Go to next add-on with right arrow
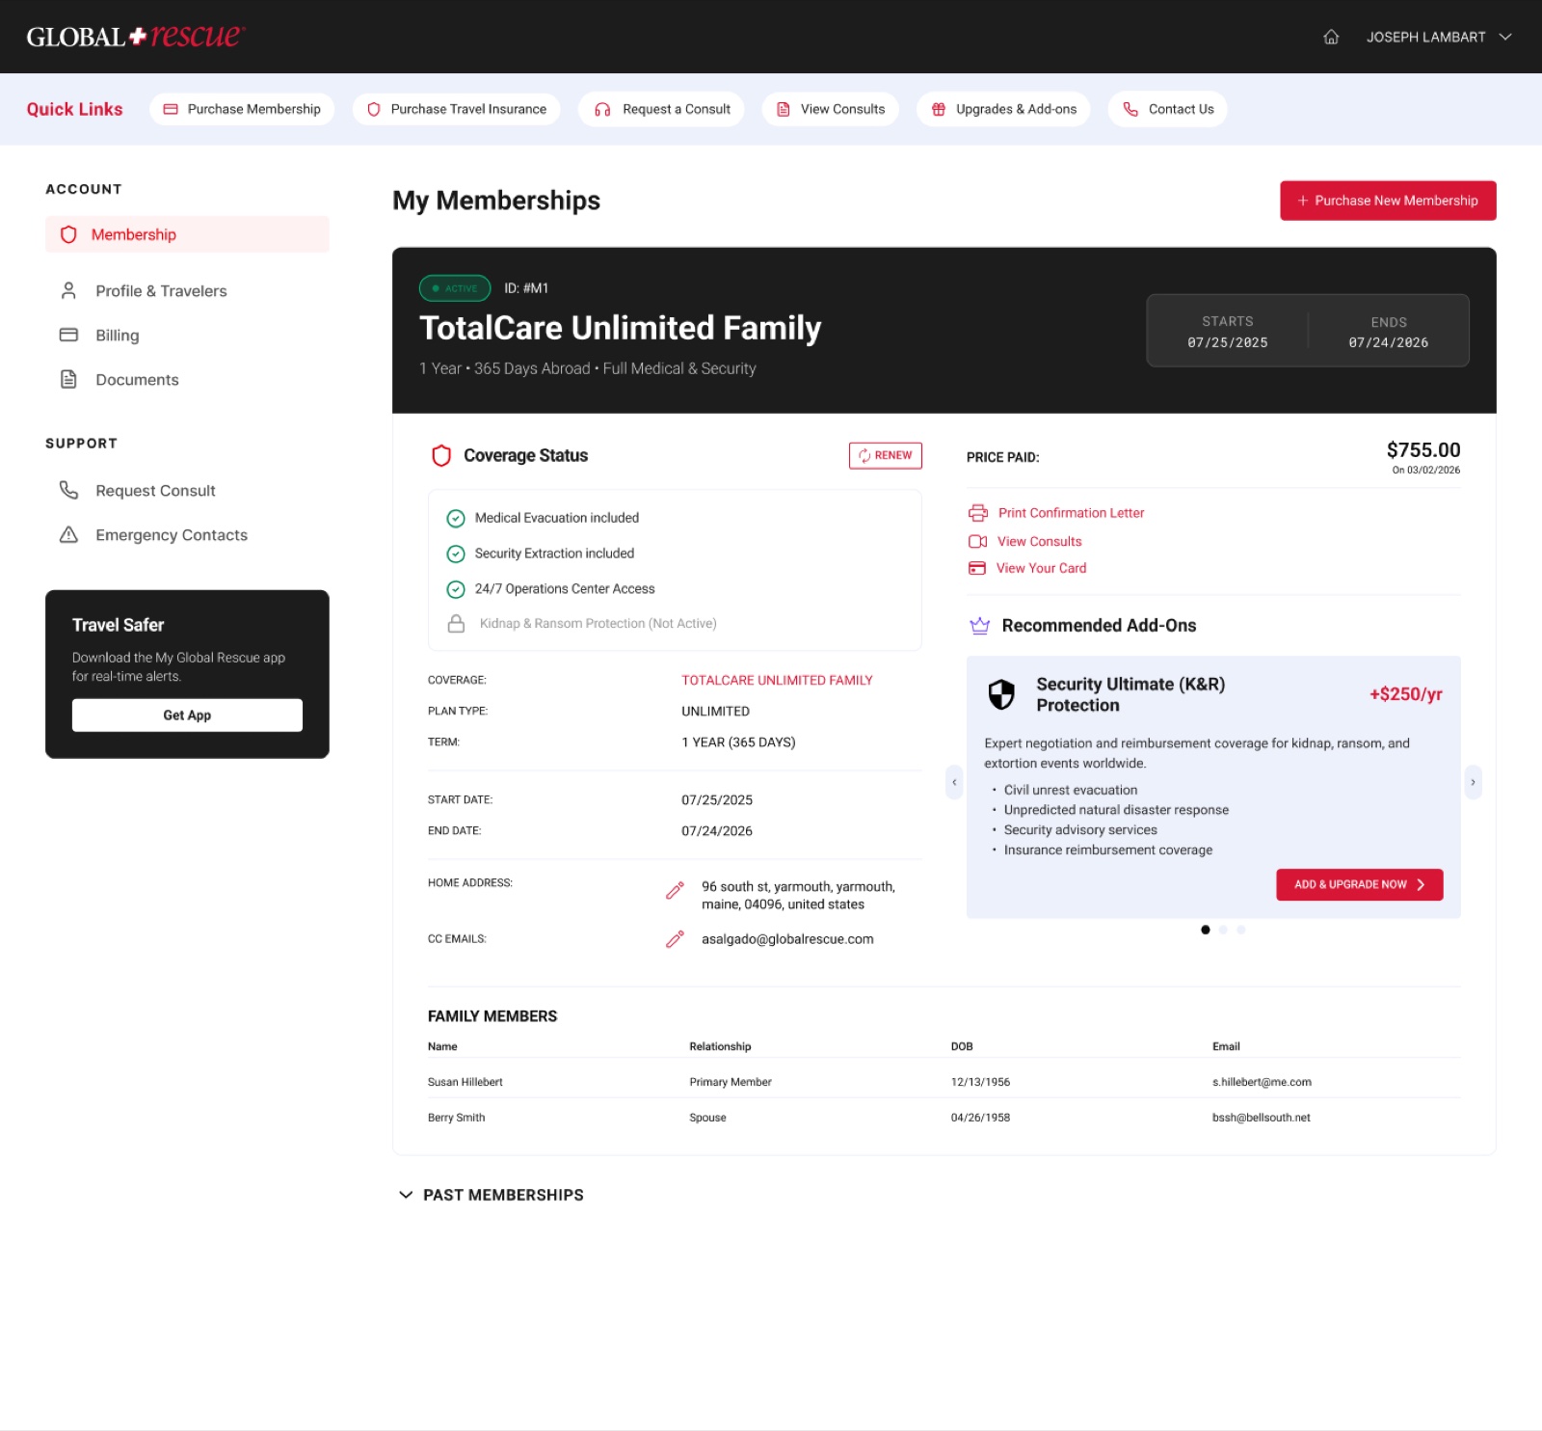This screenshot has height=1431, width=1542. coord(1473,782)
